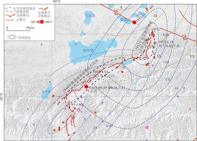Screen dimensions: 197x141
Task: Click the 走滑兼具正断断层 legend label
Action: click(x=44, y=14)
